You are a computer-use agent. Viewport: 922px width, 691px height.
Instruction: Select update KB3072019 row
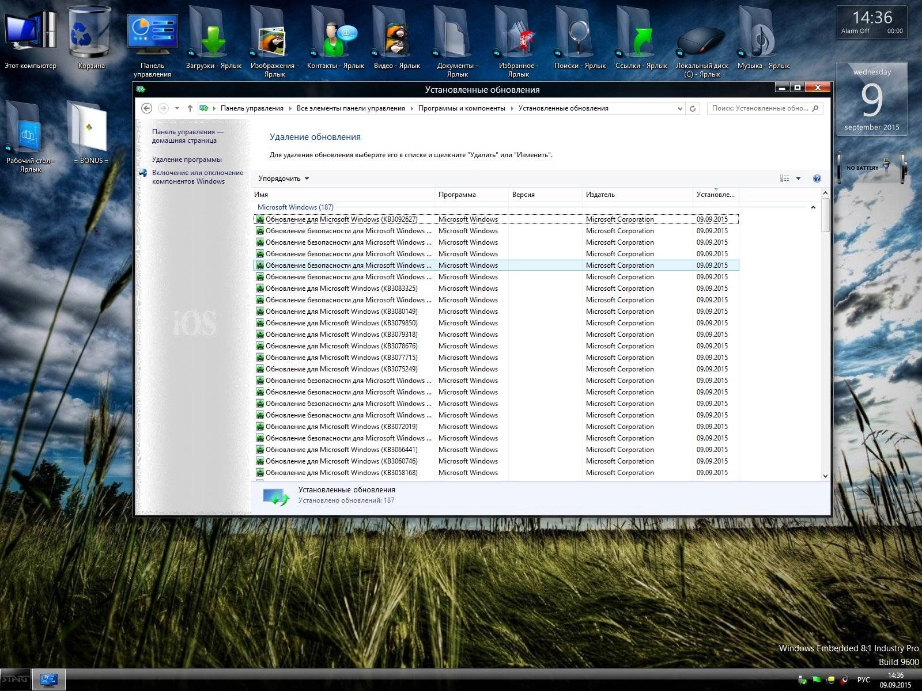click(x=496, y=427)
